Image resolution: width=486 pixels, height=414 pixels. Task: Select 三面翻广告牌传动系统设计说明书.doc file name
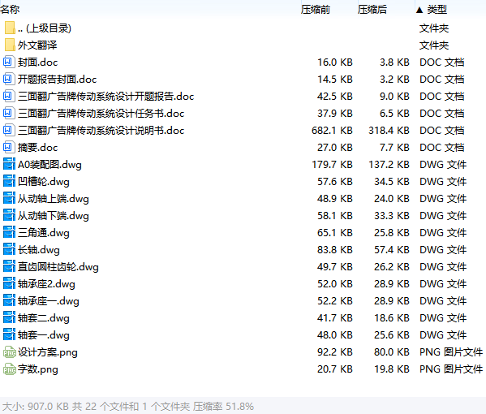click(101, 131)
